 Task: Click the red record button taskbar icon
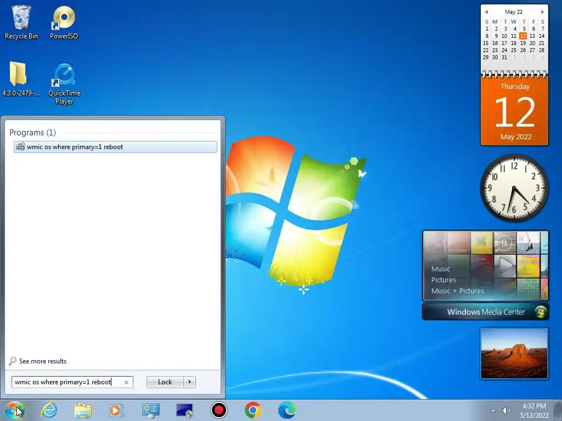tap(218, 410)
